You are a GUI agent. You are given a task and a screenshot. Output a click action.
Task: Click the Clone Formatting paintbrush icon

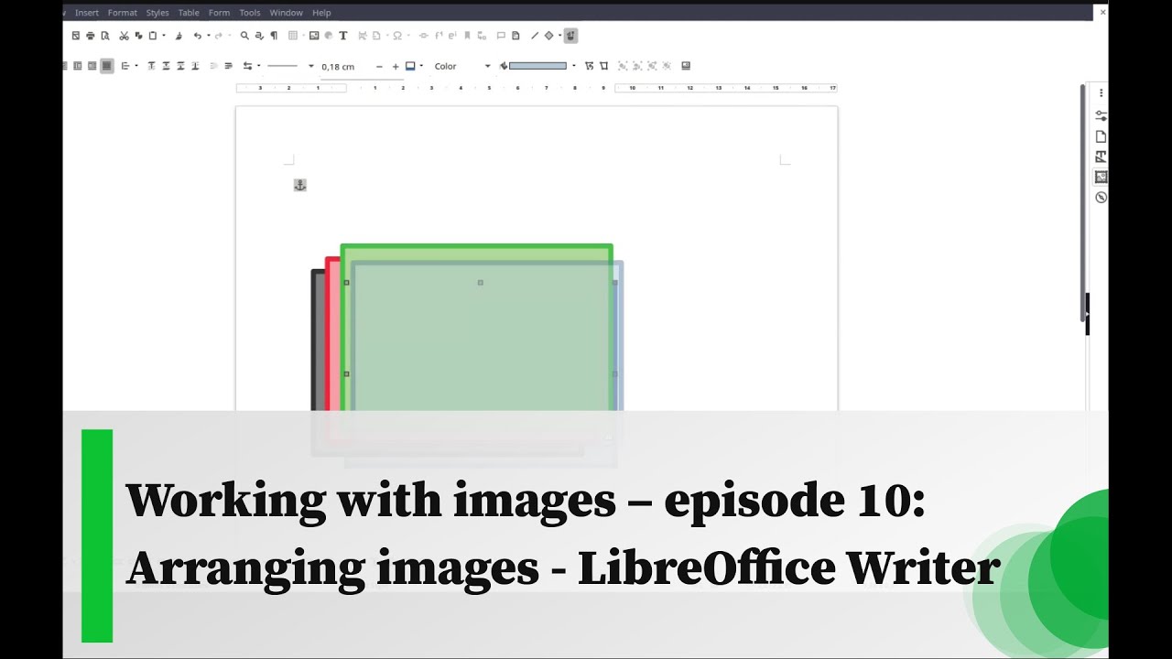pos(179,36)
